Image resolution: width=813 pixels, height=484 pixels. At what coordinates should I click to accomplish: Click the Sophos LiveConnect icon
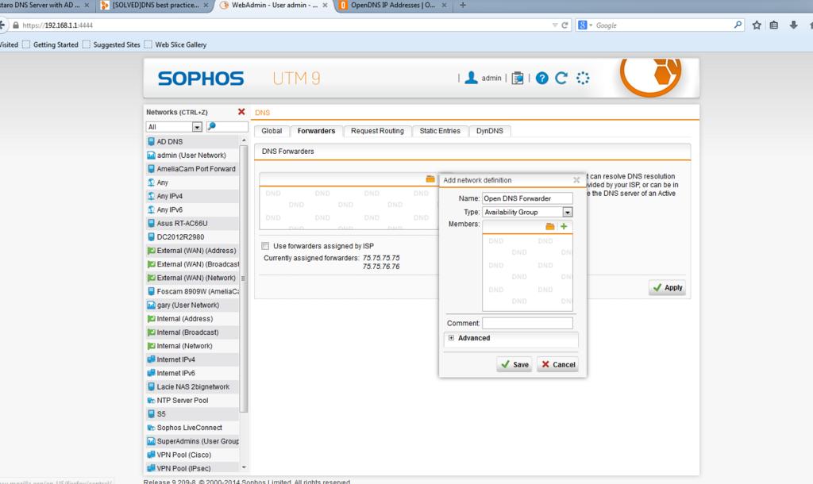tap(151, 428)
